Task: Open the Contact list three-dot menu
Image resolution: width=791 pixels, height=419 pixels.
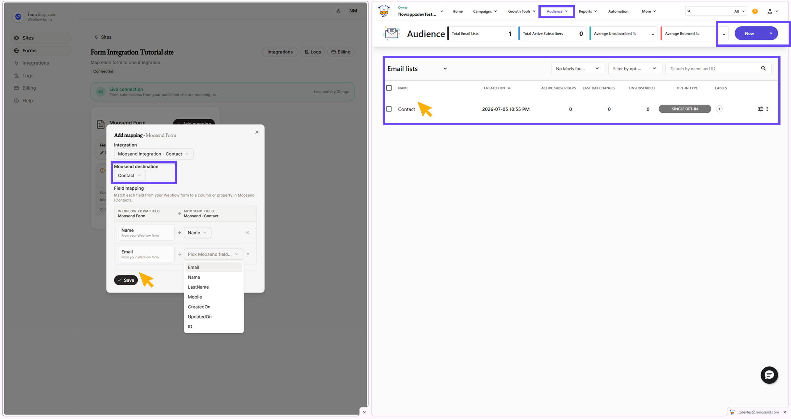Action: 767,109
